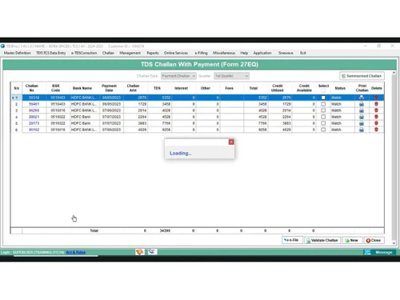
Task: Delete the row 5 challan
Action: coord(376,123)
